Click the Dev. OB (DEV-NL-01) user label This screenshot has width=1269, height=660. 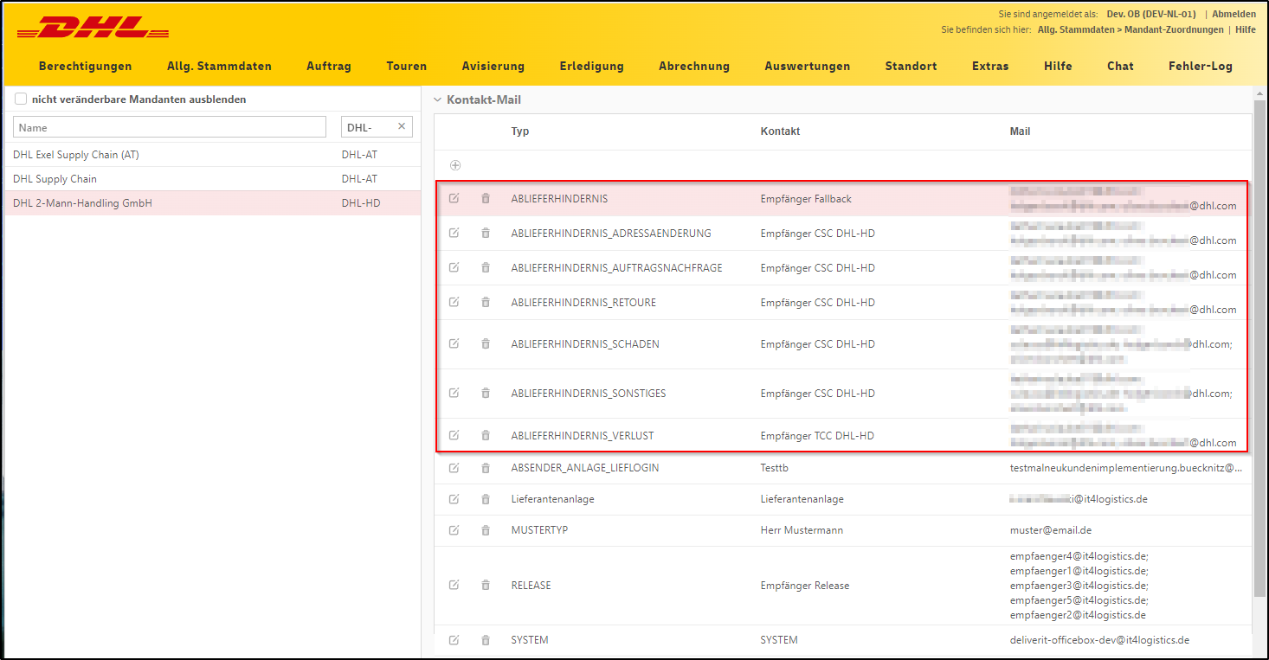coord(1151,14)
